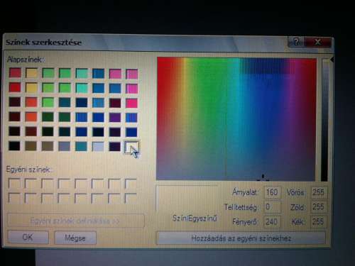Select hot pink swatch ending third row
Screen dimensions: 355x266
click(x=131, y=104)
